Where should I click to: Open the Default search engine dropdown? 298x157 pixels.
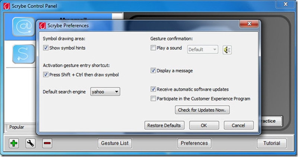pyautogui.click(x=105, y=92)
